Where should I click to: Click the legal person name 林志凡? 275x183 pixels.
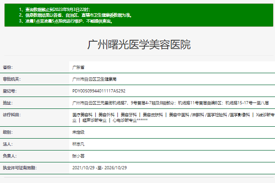click(x=78, y=144)
